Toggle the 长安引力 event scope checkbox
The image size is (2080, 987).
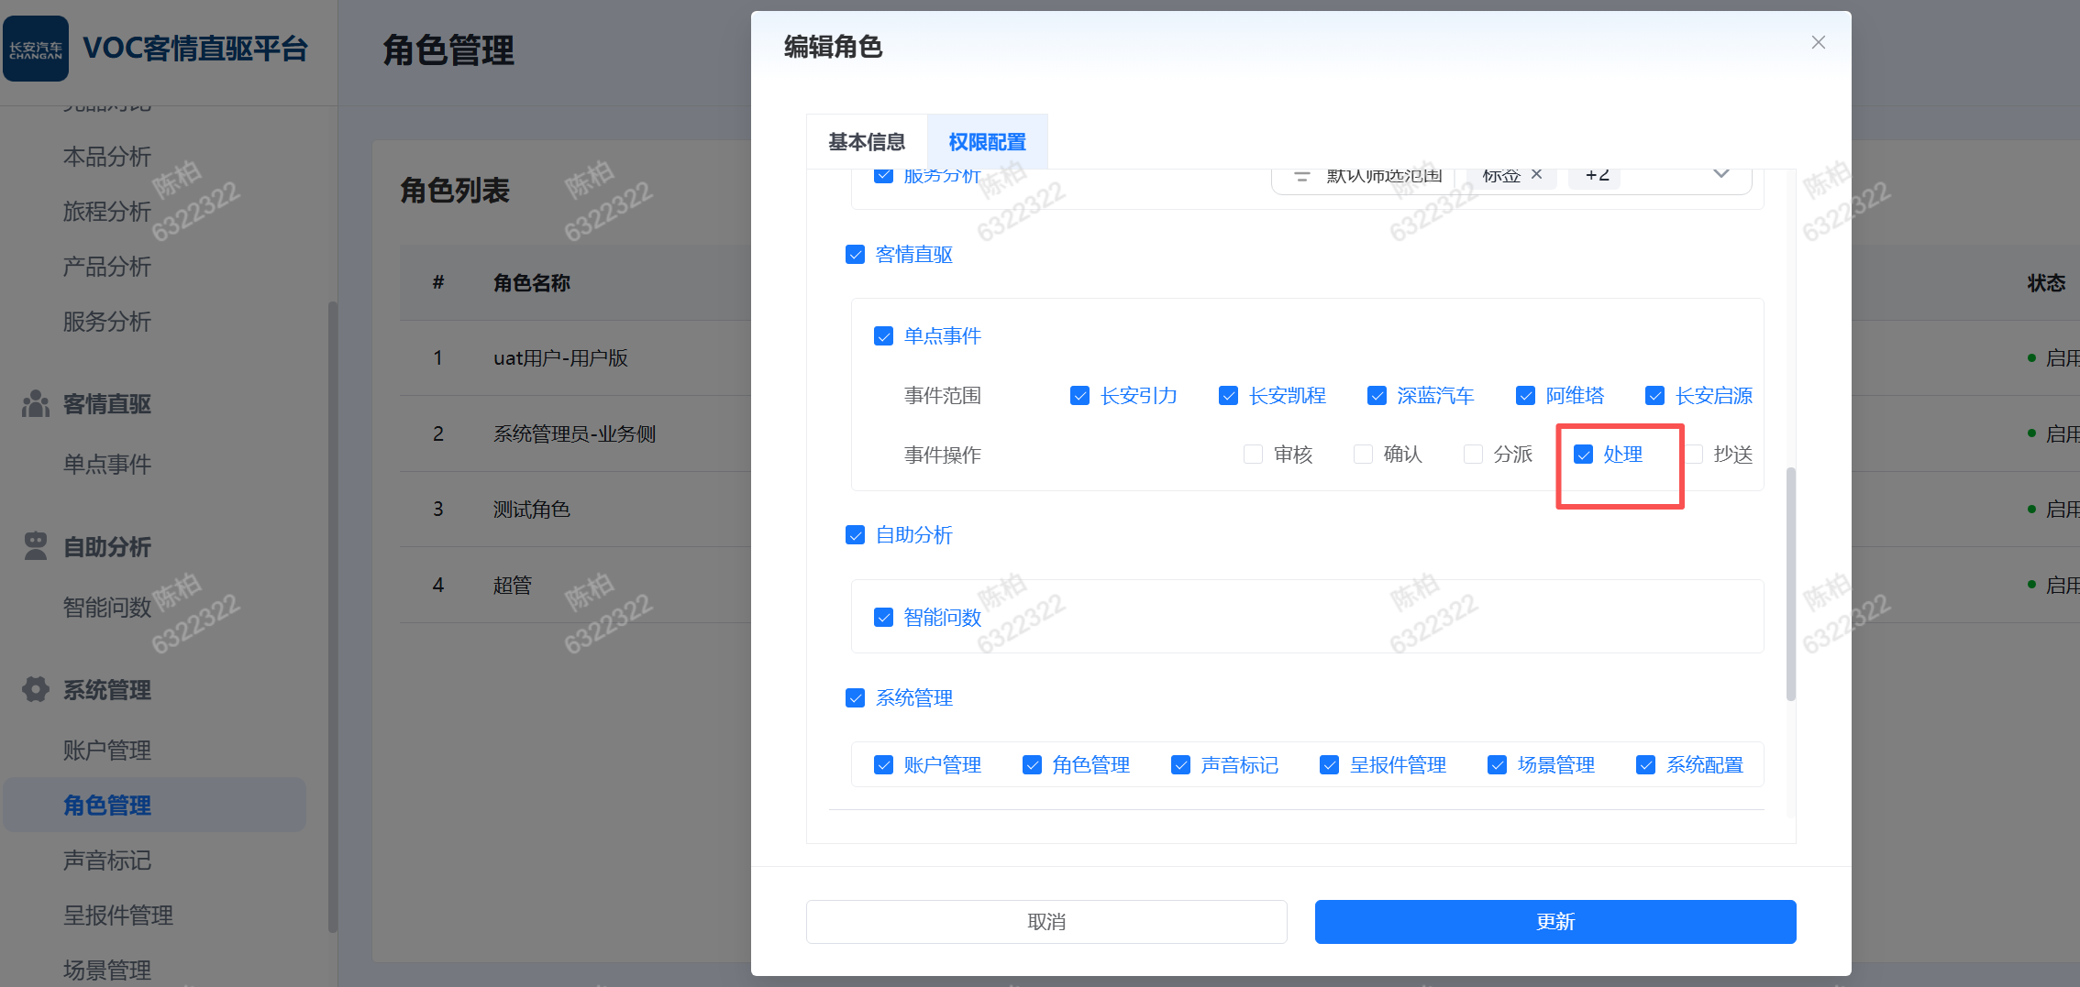tap(1079, 396)
